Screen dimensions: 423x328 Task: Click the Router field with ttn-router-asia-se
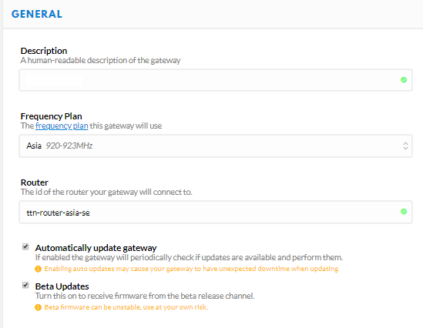[216, 212]
